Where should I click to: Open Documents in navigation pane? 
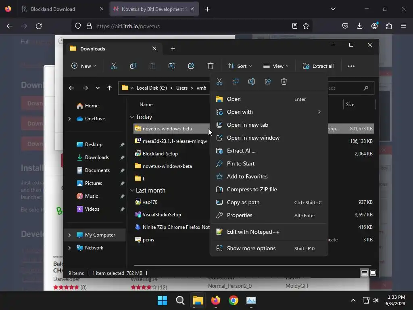click(97, 170)
